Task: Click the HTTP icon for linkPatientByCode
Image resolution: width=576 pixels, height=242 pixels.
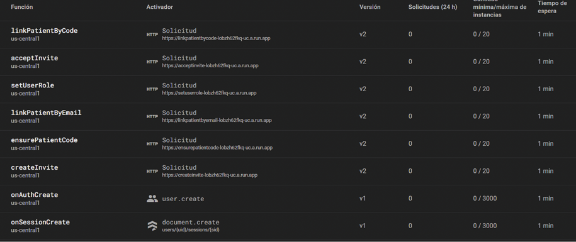Action: tap(152, 35)
